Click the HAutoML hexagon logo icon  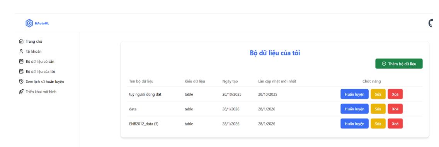[x=29, y=23]
